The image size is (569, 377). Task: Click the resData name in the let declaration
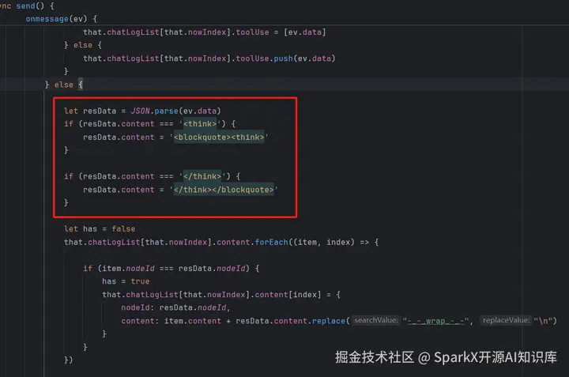click(100, 111)
